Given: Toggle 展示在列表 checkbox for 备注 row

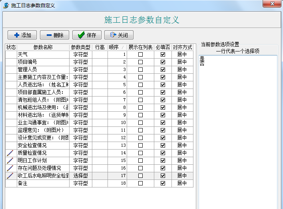Looking at the screenshot, I should pyautogui.click(x=140, y=183).
